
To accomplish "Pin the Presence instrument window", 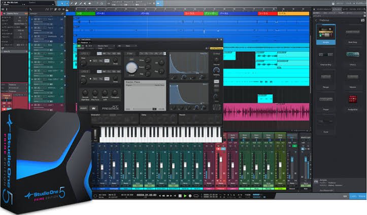I will tap(217, 40).
